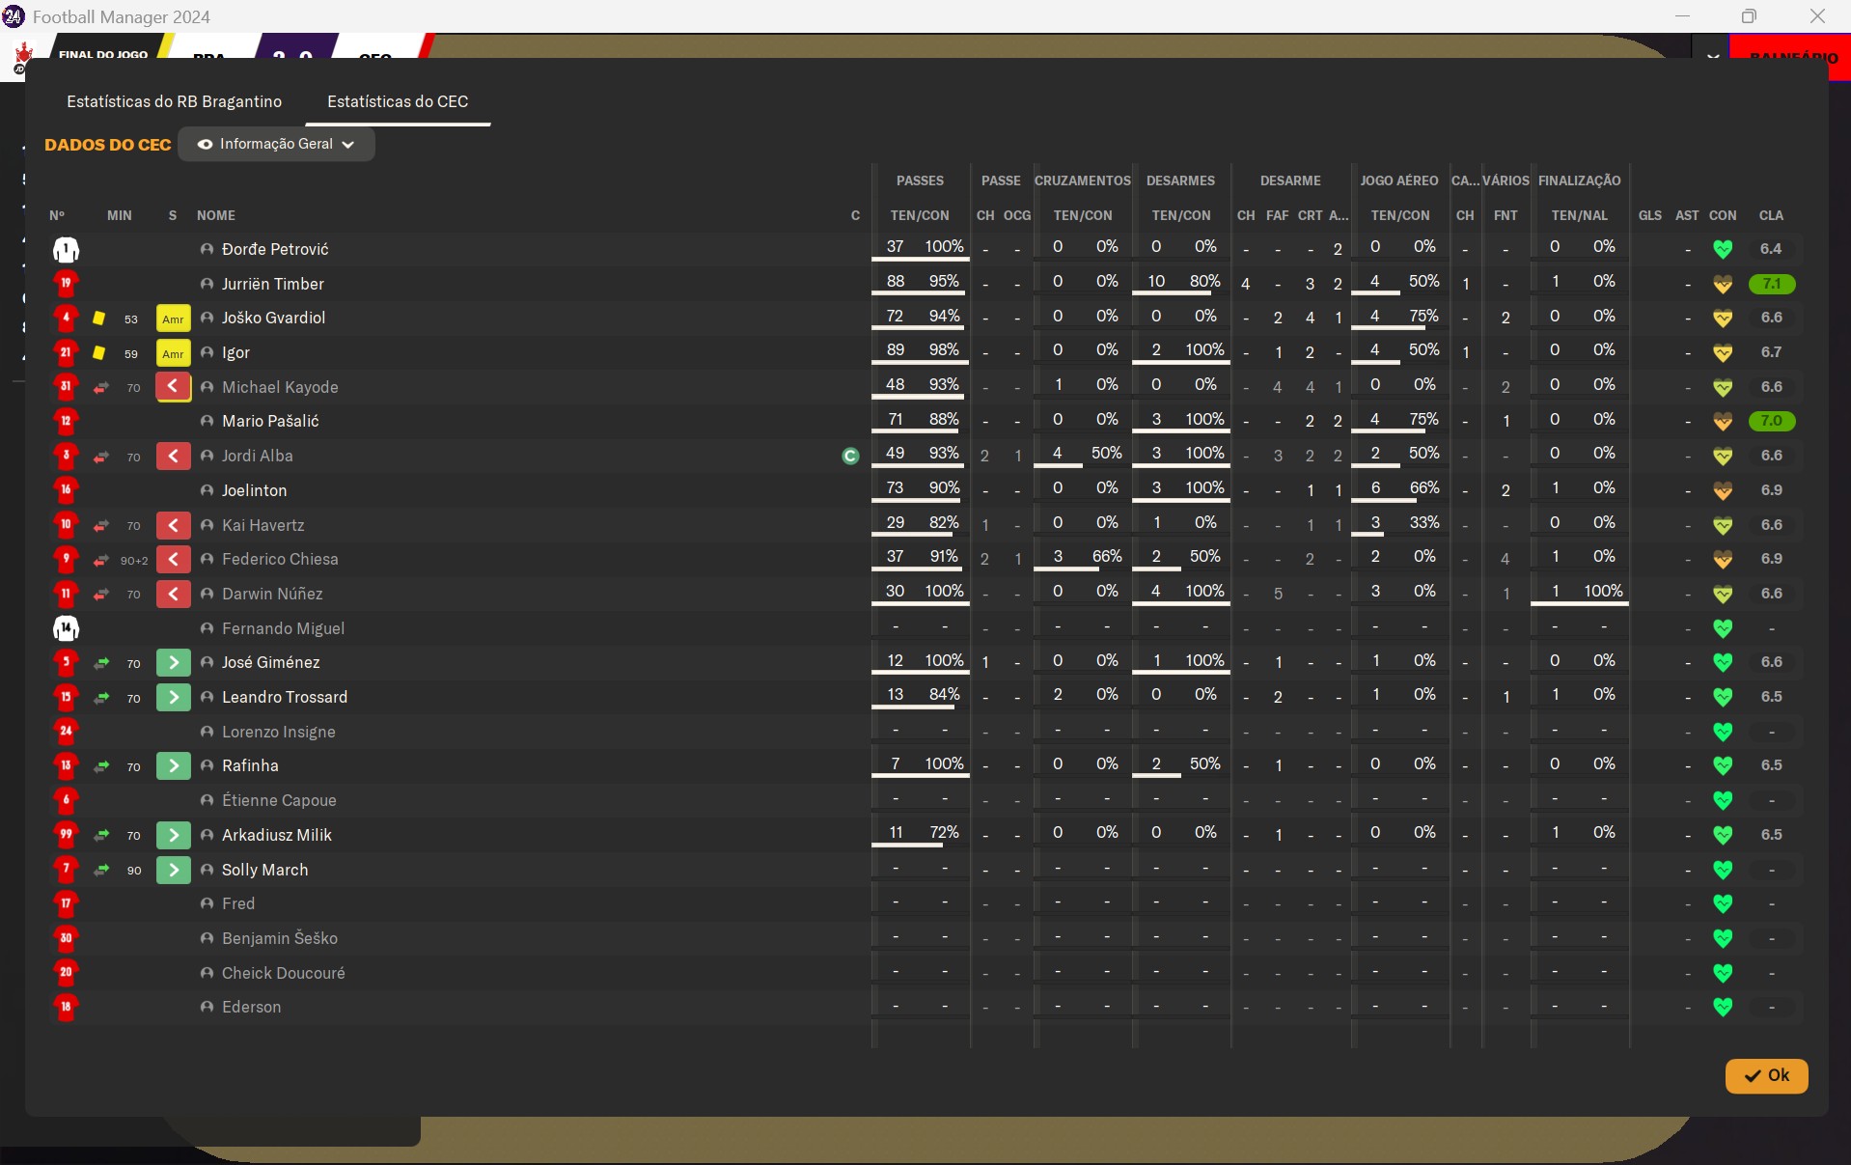Screen dimensions: 1851x1165
Task: Sort by the FNT column header
Action: coord(1506,215)
